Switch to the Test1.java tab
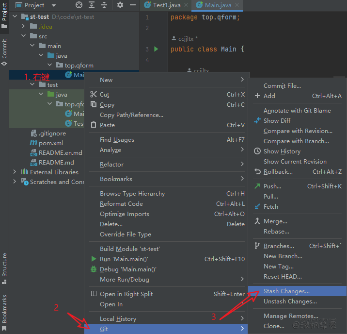 click(166, 5)
